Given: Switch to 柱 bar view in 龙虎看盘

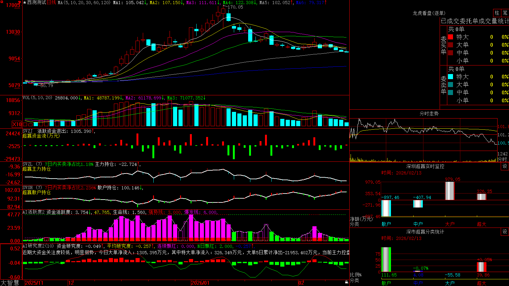Looking at the screenshot, I should [x=497, y=13].
